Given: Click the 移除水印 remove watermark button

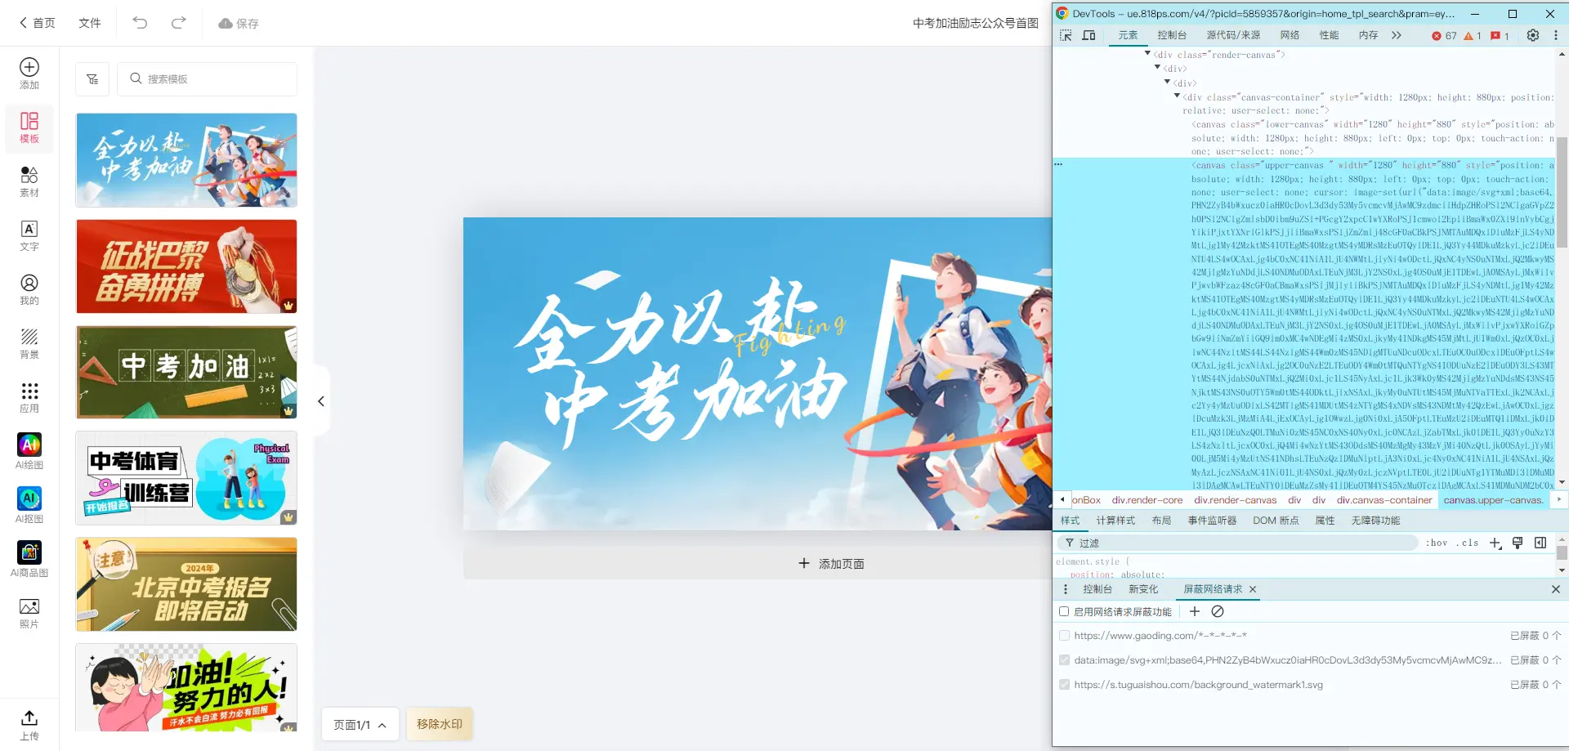Looking at the screenshot, I should (x=440, y=724).
